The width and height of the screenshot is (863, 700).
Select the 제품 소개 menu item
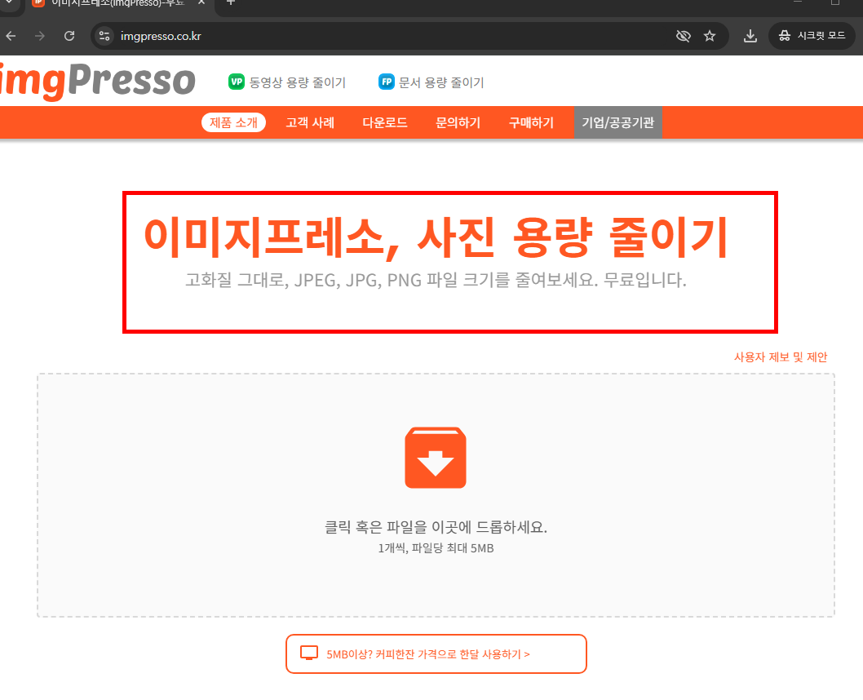tap(233, 122)
